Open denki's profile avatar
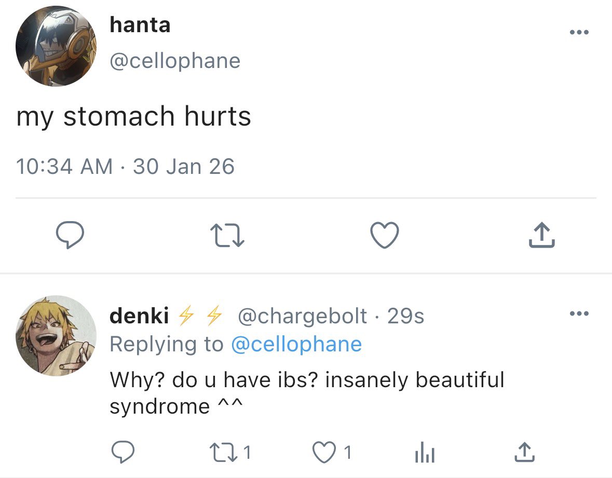The width and height of the screenshot is (612, 478). tap(56, 336)
